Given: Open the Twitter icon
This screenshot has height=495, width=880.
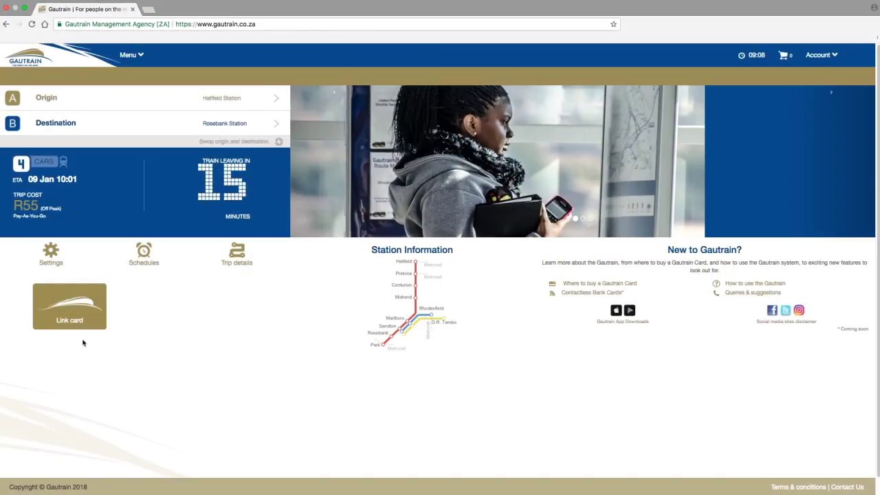Looking at the screenshot, I should pos(786,311).
